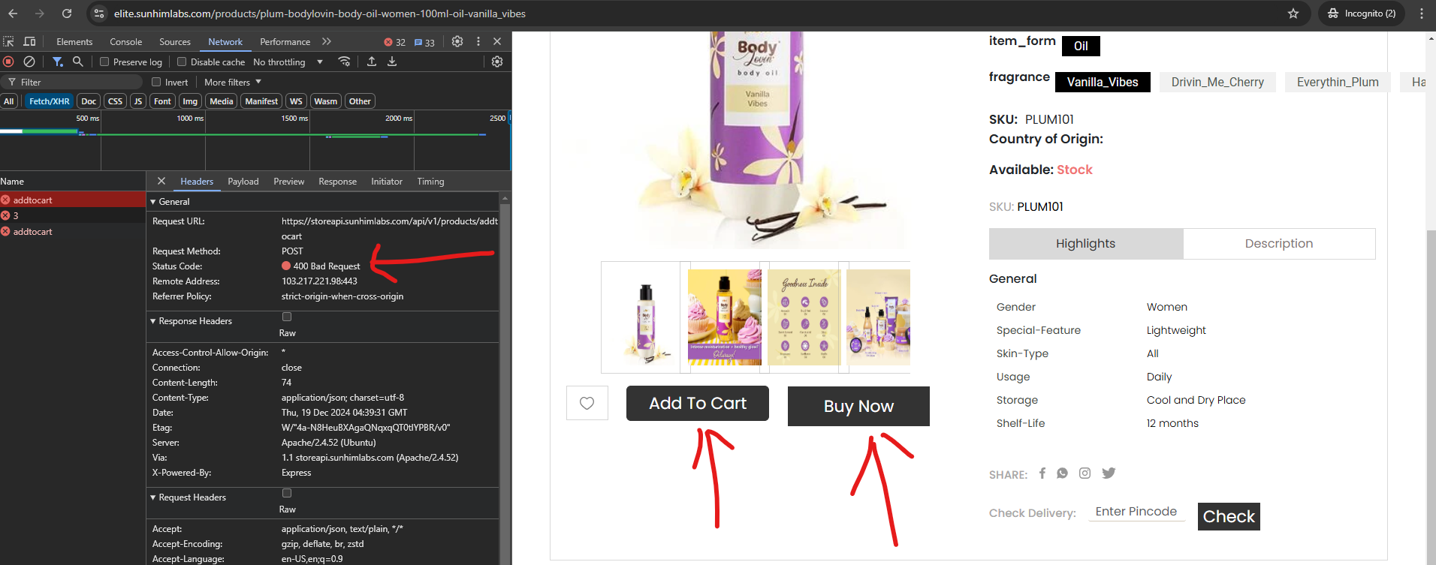This screenshot has height=565, width=1436.
Task: Share product on Twitter
Action: 1109,473
